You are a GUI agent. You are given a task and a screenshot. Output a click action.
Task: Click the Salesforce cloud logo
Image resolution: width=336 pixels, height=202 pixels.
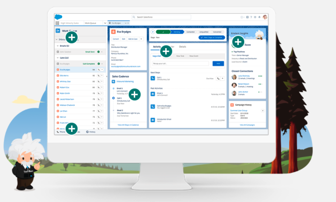(x=58, y=17)
